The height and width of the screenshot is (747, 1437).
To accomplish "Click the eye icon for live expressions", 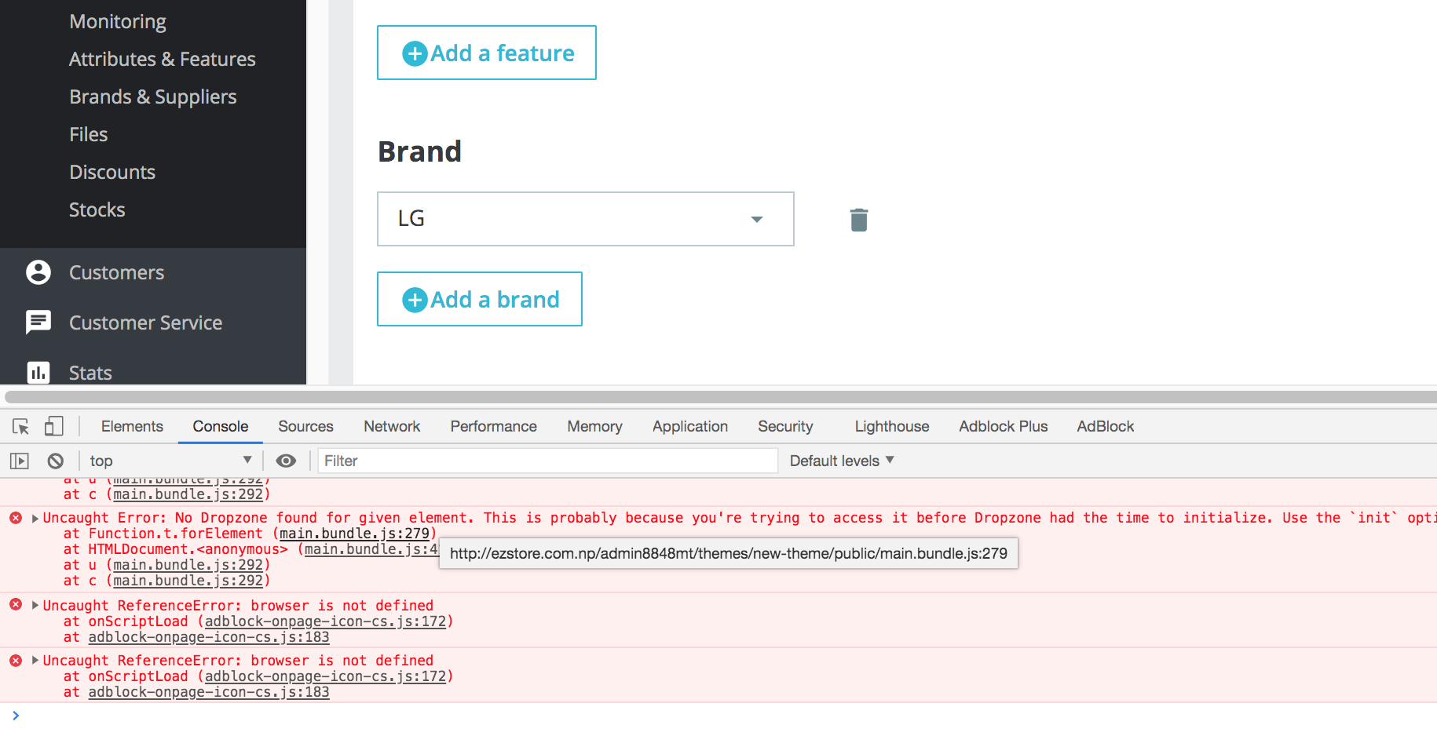I will click(x=286, y=461).
